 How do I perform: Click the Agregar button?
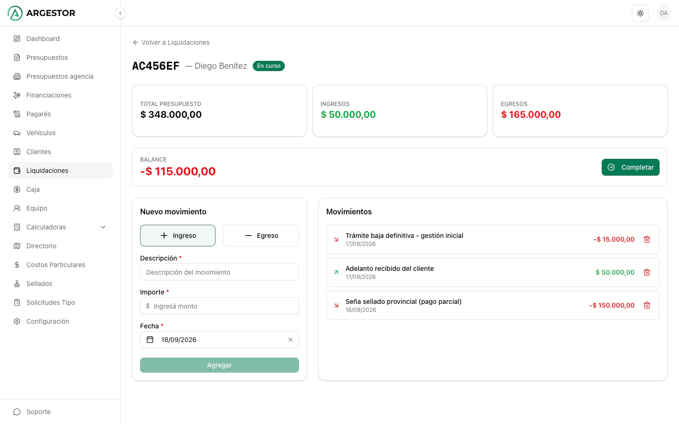pos(219,365)
